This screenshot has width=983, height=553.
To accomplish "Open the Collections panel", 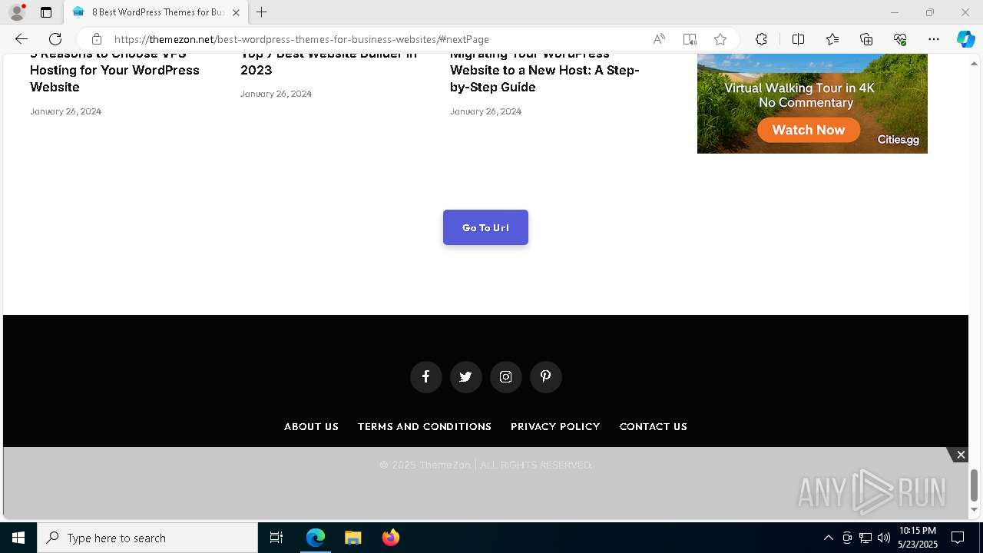I will 866,39.
